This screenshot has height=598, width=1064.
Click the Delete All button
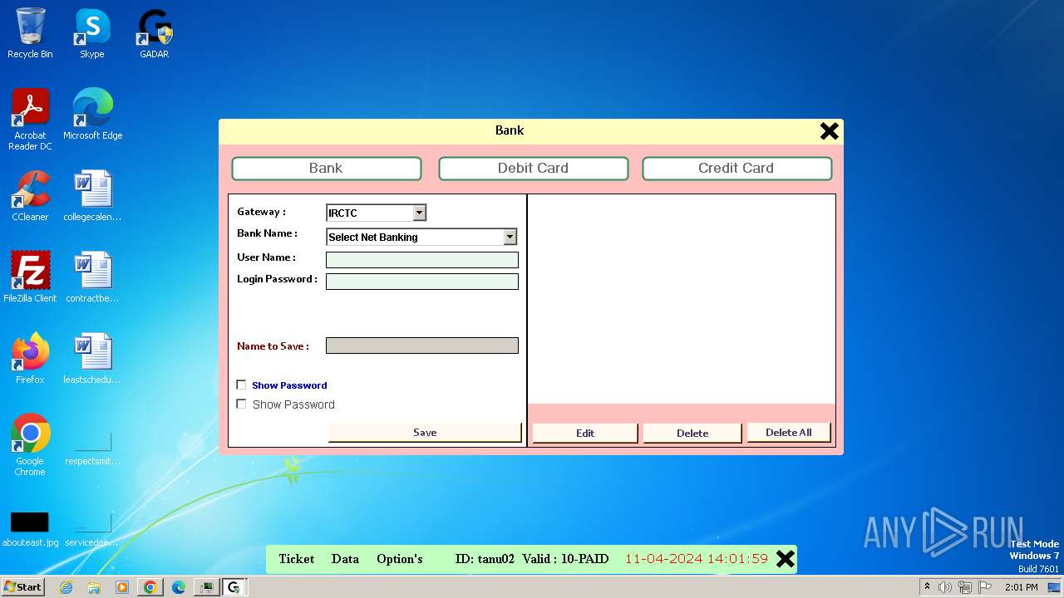789,432
